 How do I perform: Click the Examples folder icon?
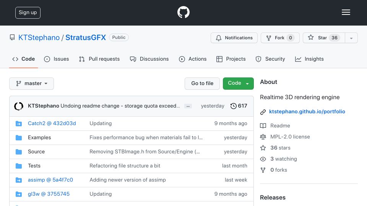click(19, 138)
